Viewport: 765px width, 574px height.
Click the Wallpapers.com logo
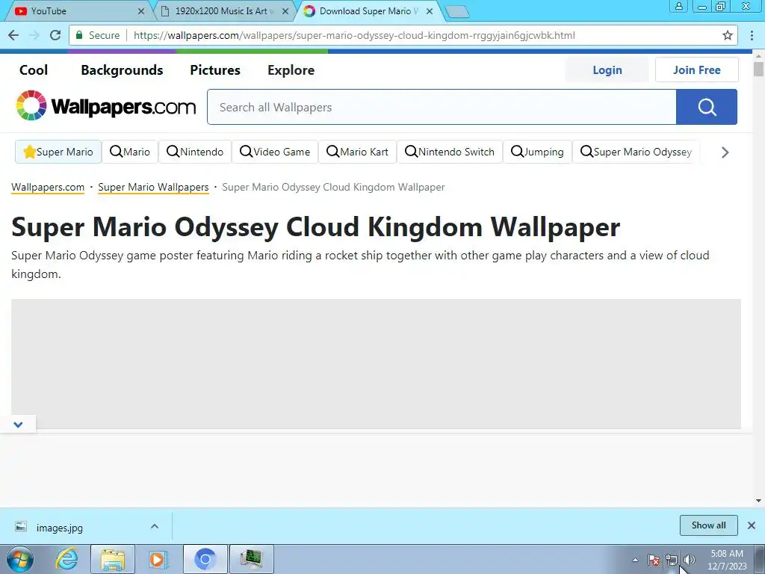click(x=106, y=105)
